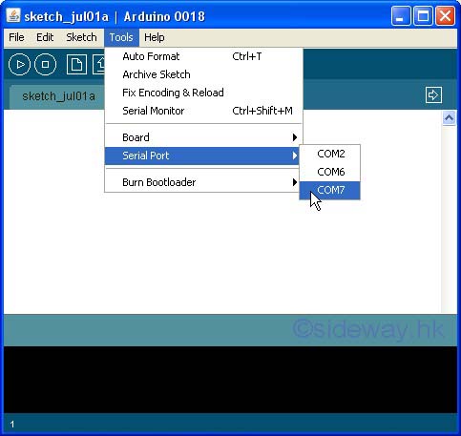This screenshot has height=436, width=461.
Task: Switch to sketch_jul01a tab
Action: [x=58, y=96]
